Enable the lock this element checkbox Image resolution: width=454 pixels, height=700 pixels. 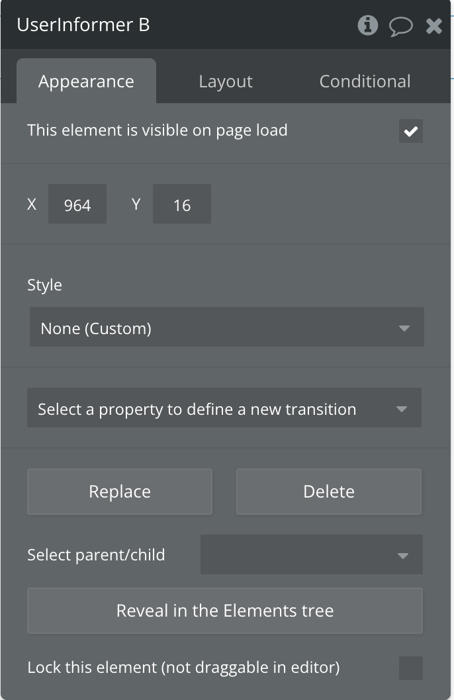[x=410, y=668]
